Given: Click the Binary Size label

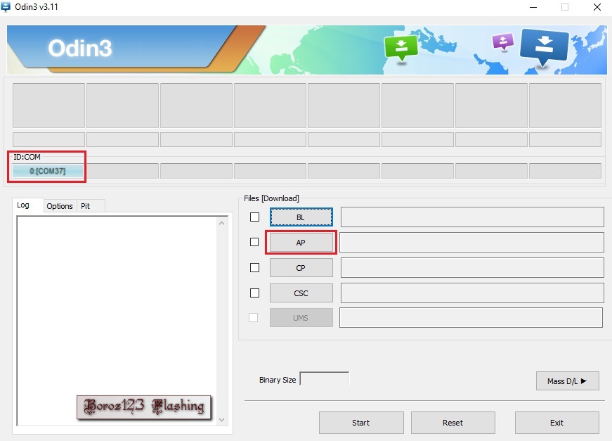Looking at the screenshot, I should (278, 380).
